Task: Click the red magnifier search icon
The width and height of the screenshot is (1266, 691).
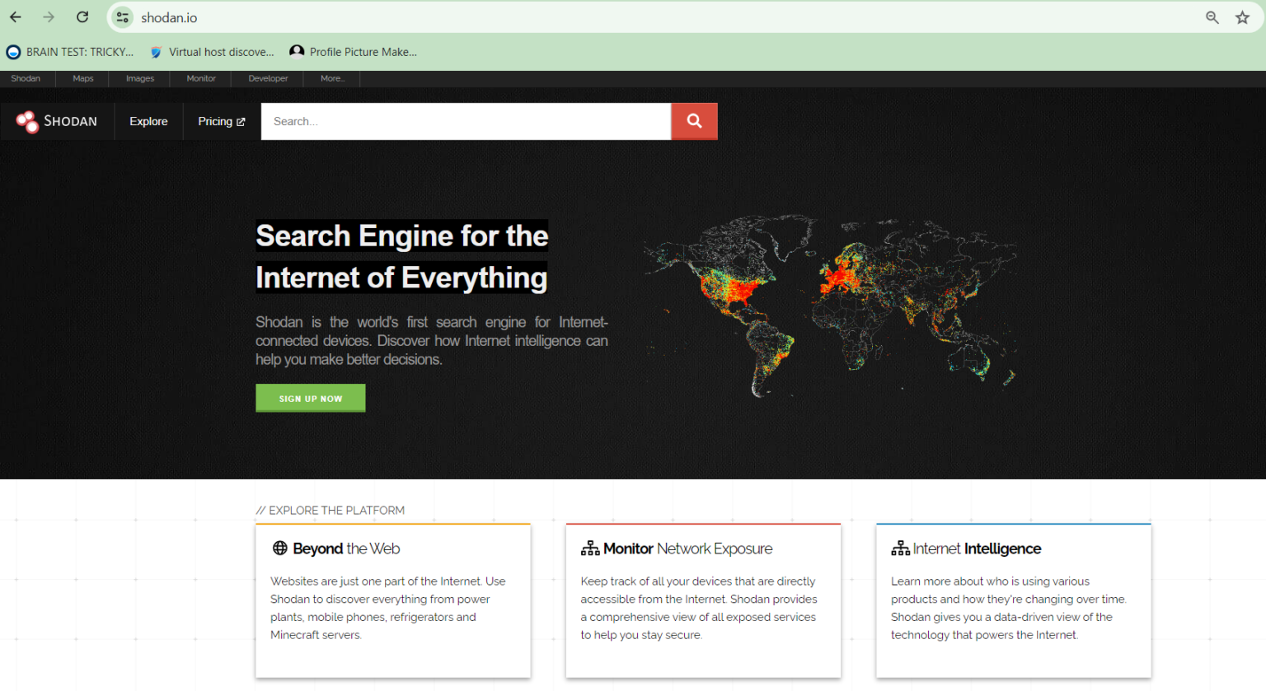Action: click(694, 121)
